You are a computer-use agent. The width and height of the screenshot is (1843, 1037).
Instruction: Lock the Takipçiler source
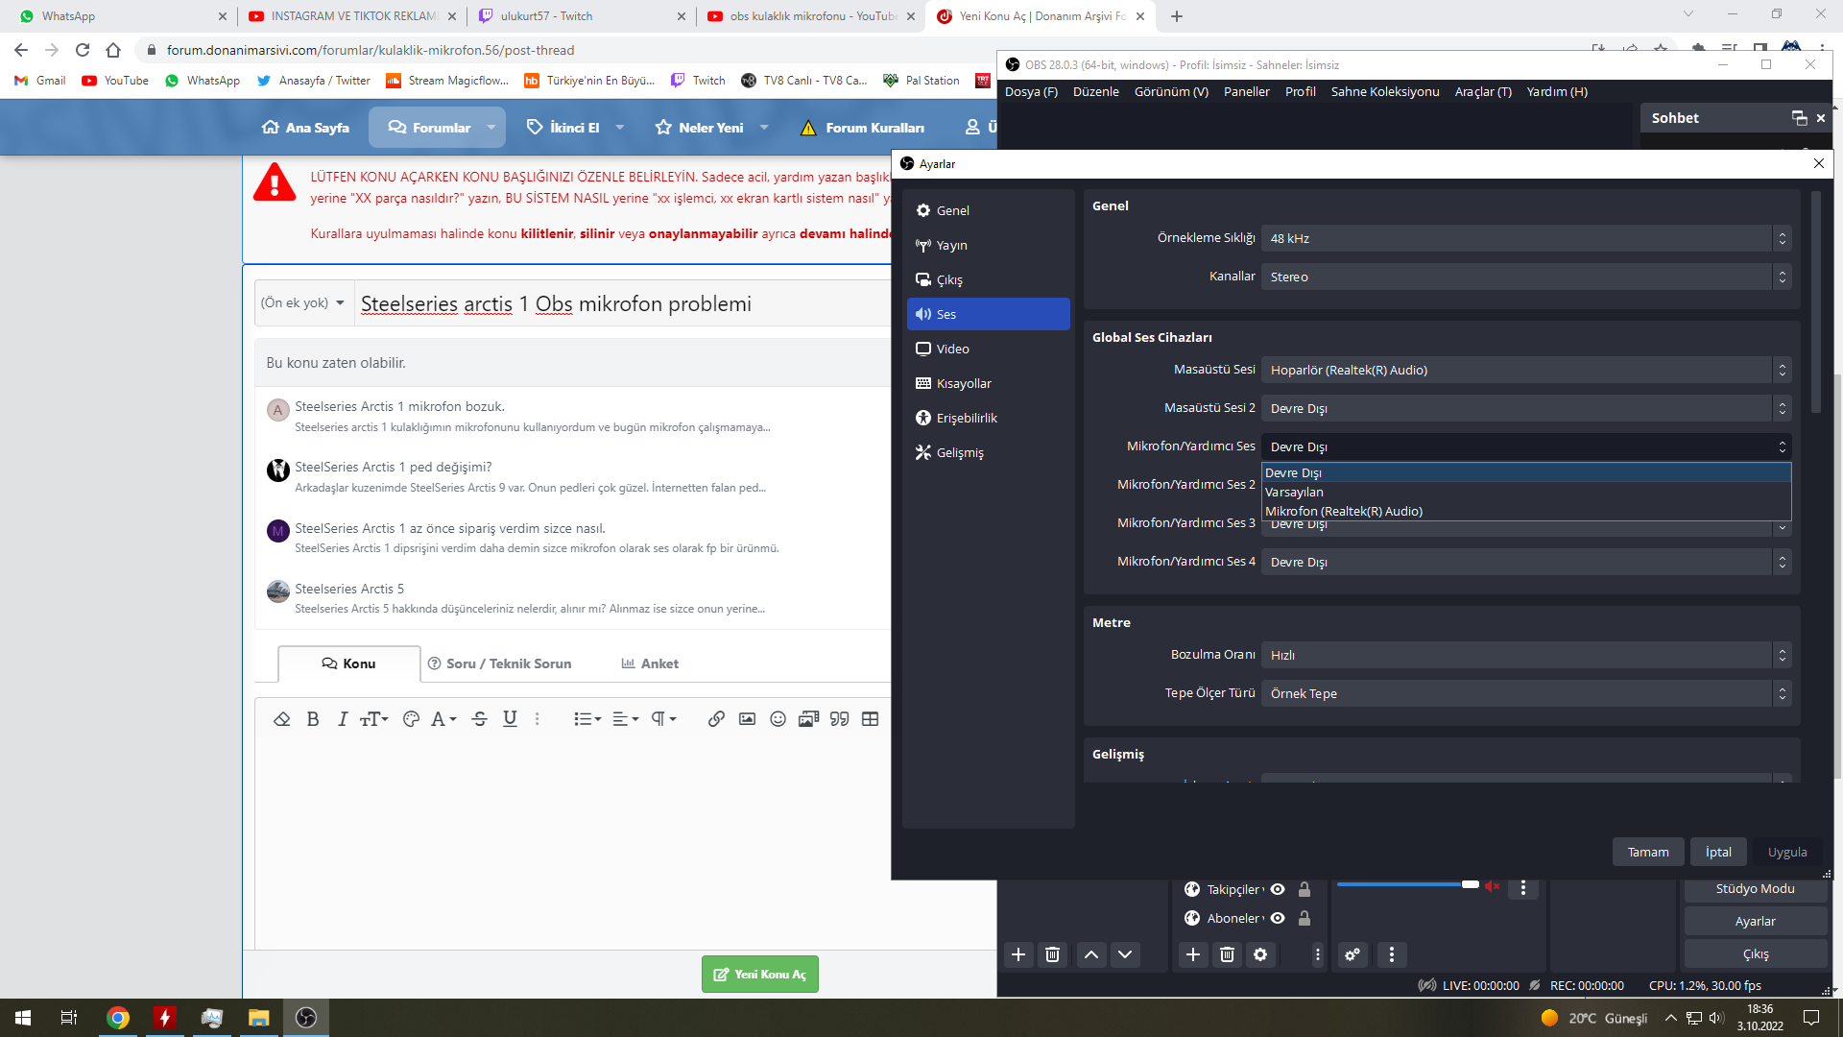pos(1304,889)
